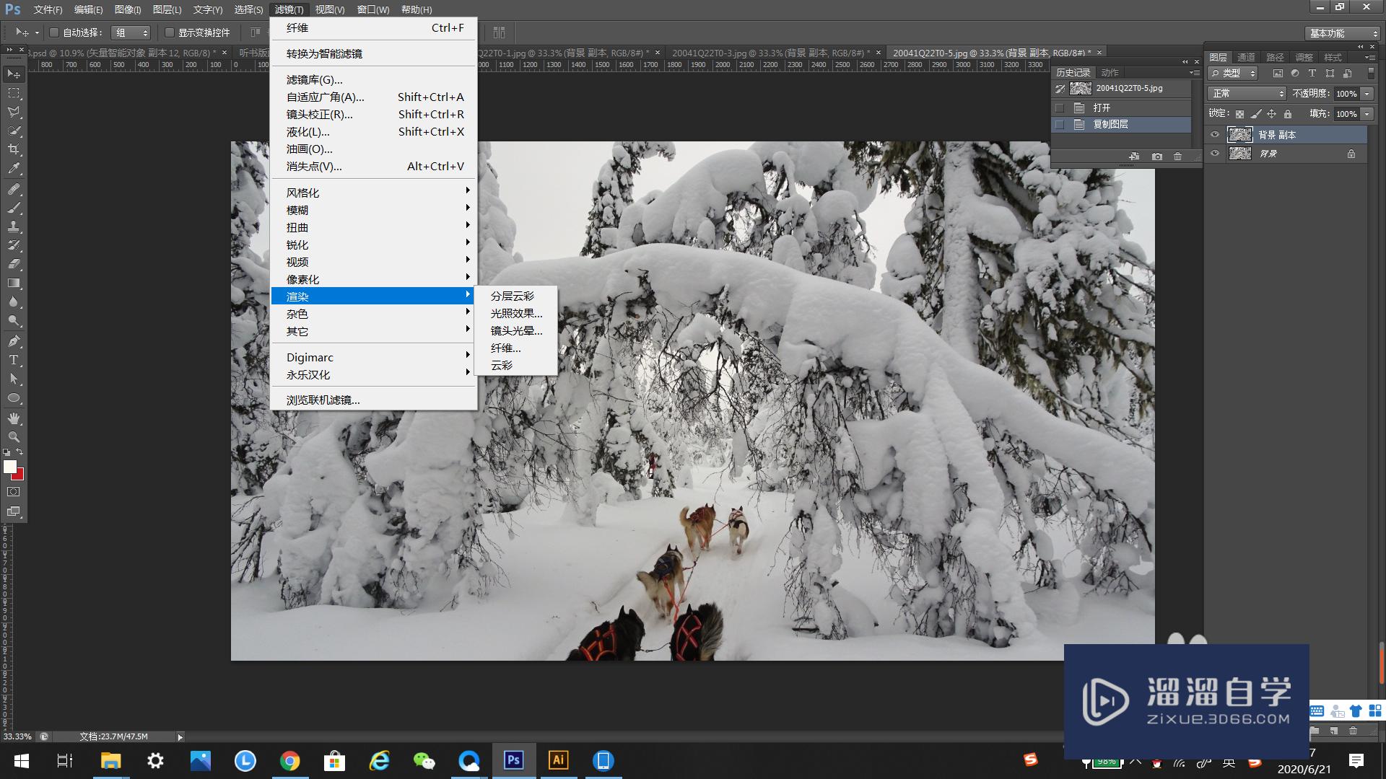Hide the 背景 副本 layer
Viewport: 1386px width, 779px height.
pyautogui.click(x=1215, y=135)
